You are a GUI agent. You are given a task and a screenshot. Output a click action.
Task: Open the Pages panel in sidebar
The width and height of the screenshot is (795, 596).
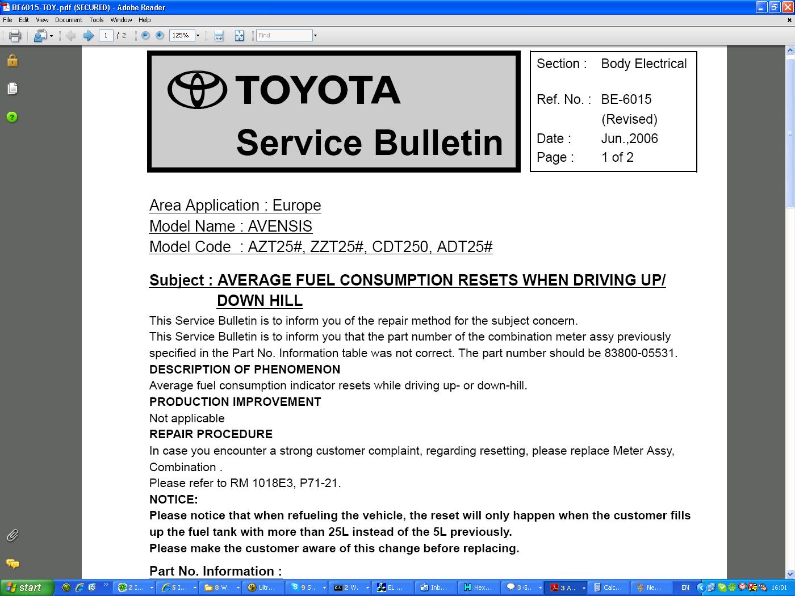[12, 89]
